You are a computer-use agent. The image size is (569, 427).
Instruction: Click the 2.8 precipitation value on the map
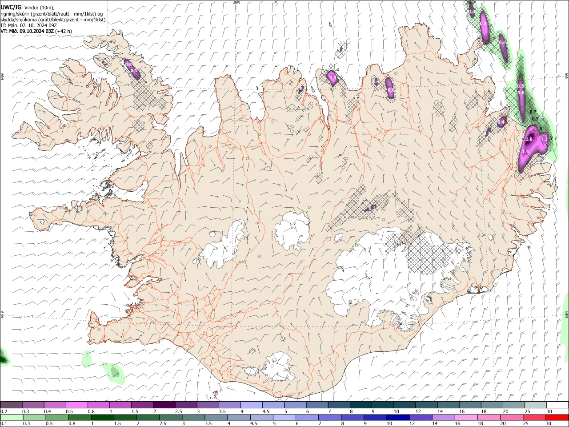tap(529, 140)
